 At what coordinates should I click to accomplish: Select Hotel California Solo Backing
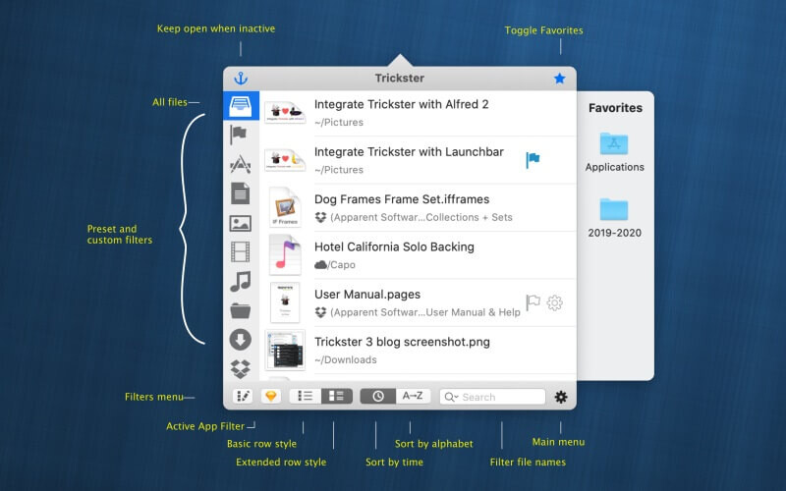394,247
